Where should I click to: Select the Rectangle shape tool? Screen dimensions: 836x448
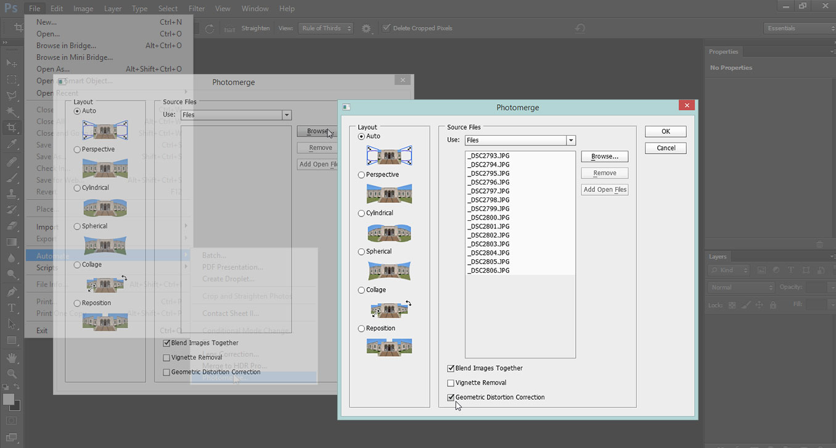pyautogui.click(x=12, y=340)
